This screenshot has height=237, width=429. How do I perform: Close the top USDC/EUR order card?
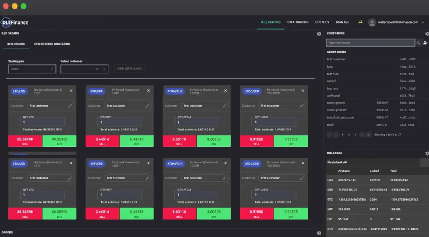(302, 91)
